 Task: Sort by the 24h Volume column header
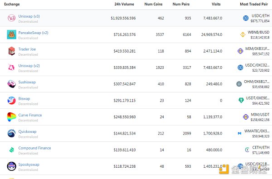pyautogui.click(x=124, y=4)
